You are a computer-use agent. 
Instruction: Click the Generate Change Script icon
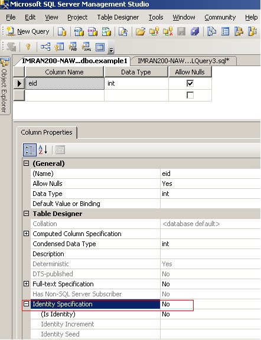click(x=11, y=47)
